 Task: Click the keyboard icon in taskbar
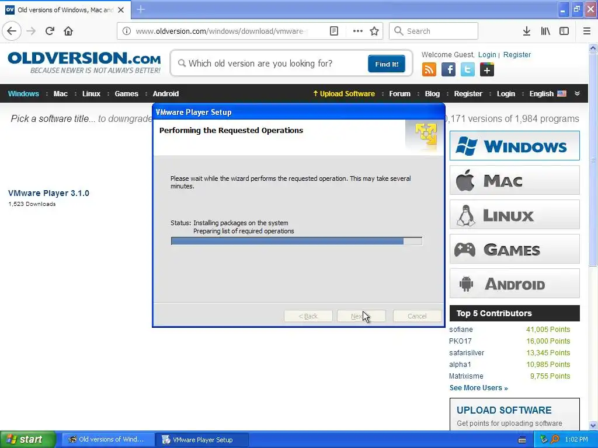522,440
